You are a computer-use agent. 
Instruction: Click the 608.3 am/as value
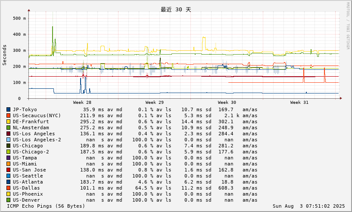226,188
